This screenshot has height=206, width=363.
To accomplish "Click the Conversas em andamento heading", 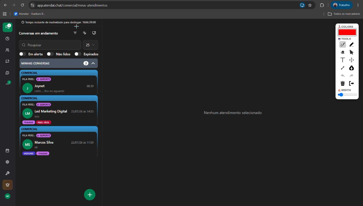I will (x=38, y=33).
